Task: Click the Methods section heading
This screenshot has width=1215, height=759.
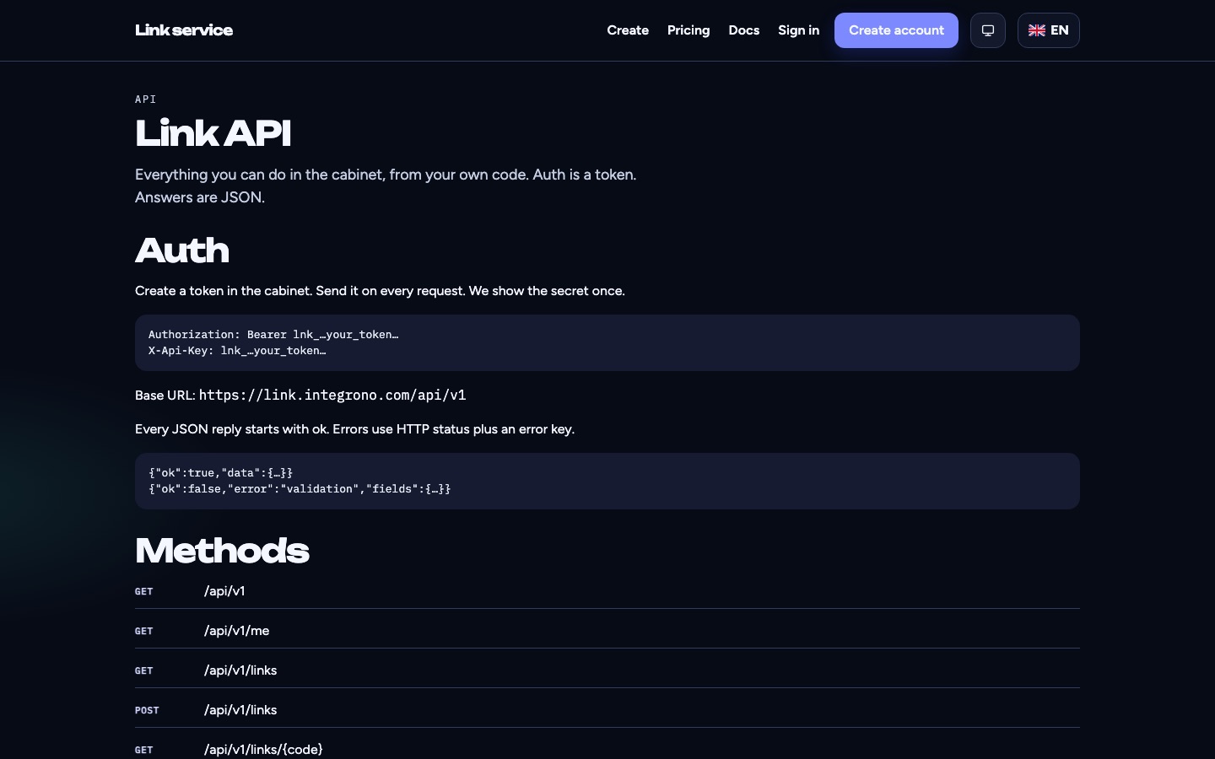Action: [222, 551]
